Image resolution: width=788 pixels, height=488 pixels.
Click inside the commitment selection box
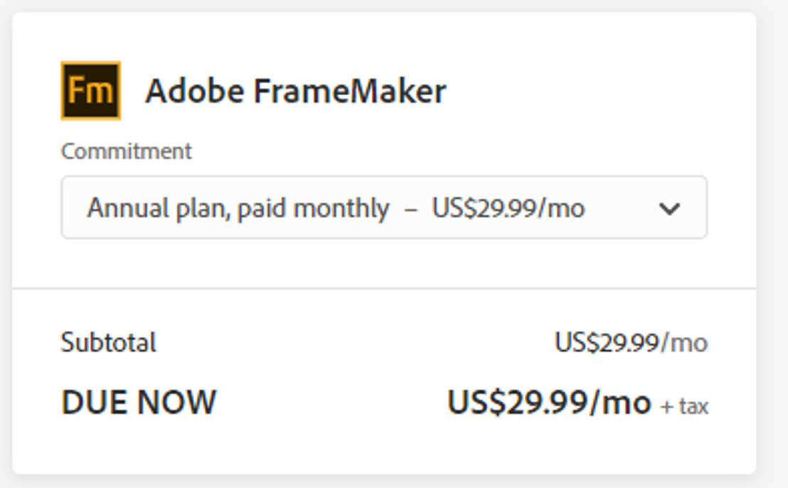(384, 207)
